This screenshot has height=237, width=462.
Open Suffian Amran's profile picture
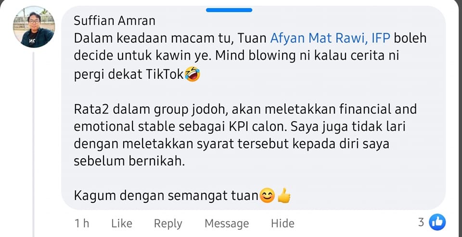tap(34, 27)
